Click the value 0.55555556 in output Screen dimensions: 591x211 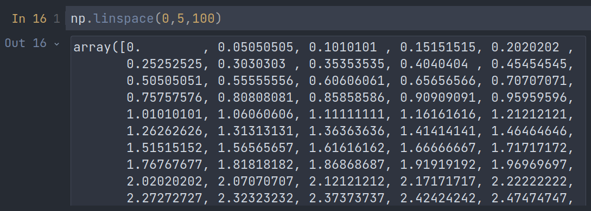[256, 81]
